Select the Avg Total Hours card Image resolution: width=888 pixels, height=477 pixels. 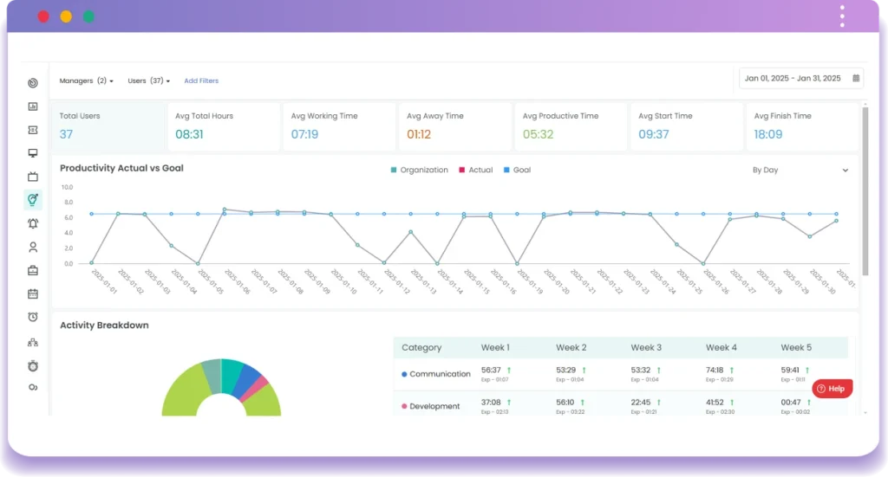pyautogui.click(x=224, y=126)
